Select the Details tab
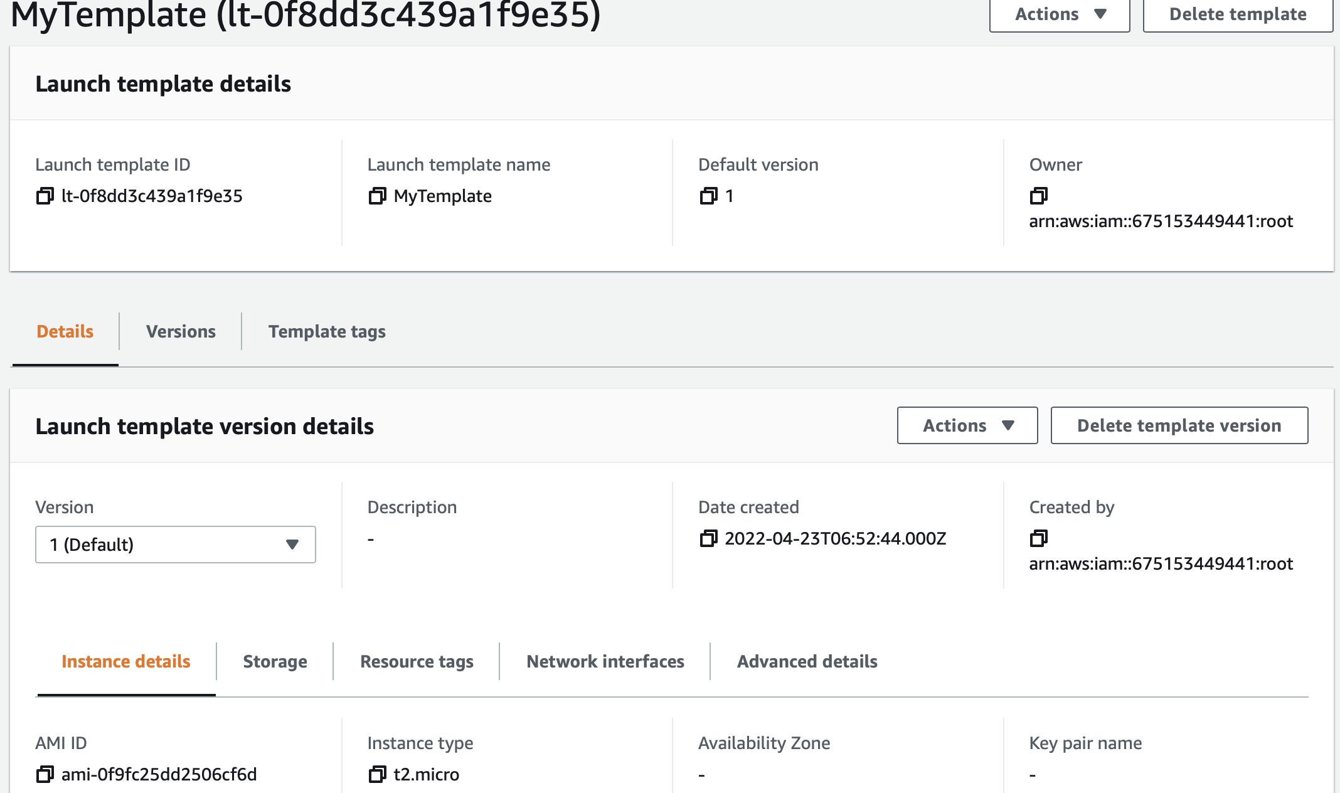The width and height of the screenshot is (1340, 793). [65, 332]
